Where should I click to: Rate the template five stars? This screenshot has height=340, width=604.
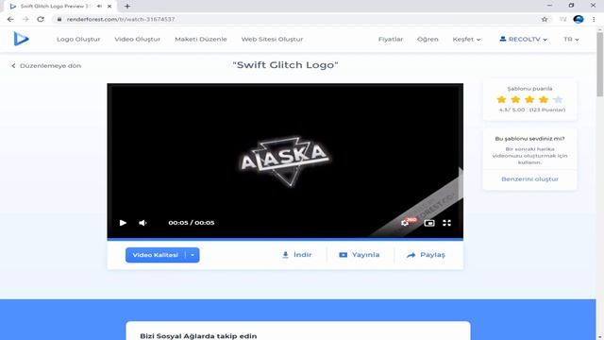558,99
